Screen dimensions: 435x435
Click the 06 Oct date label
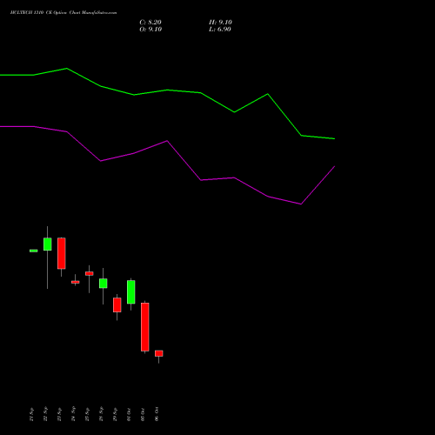(157, 414)
